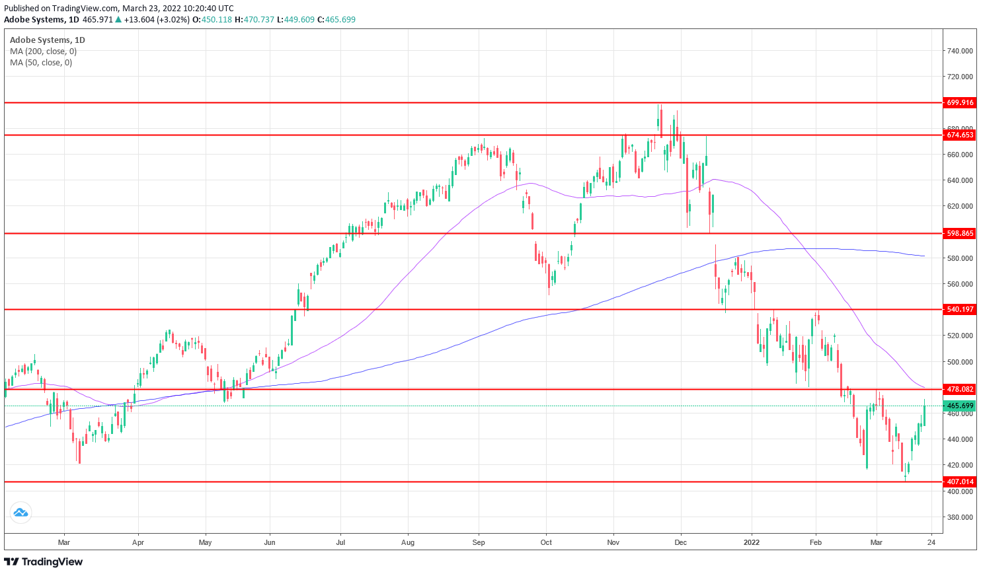981x574 pixels.
Task: Click the 478.082 red price label
Action: coord(960,390)
